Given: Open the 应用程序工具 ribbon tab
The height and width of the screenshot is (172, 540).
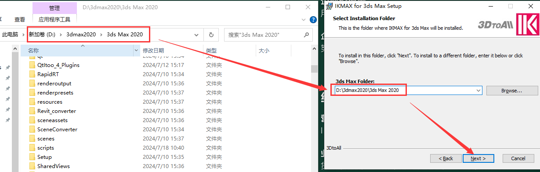Looking at the screenshot, I should 55,19.
